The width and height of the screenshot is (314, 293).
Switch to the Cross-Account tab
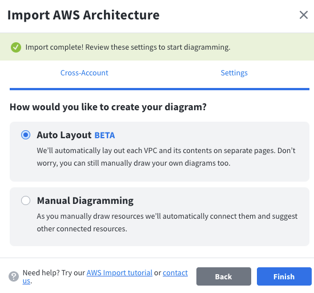click(84, 73)
